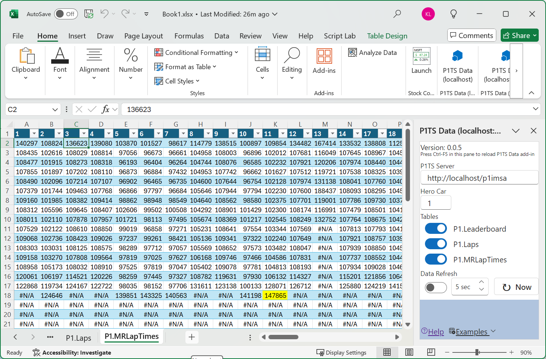Open Cell Styles dropdown
Viewport: 546px width, 359px height.
click(177, 81)
